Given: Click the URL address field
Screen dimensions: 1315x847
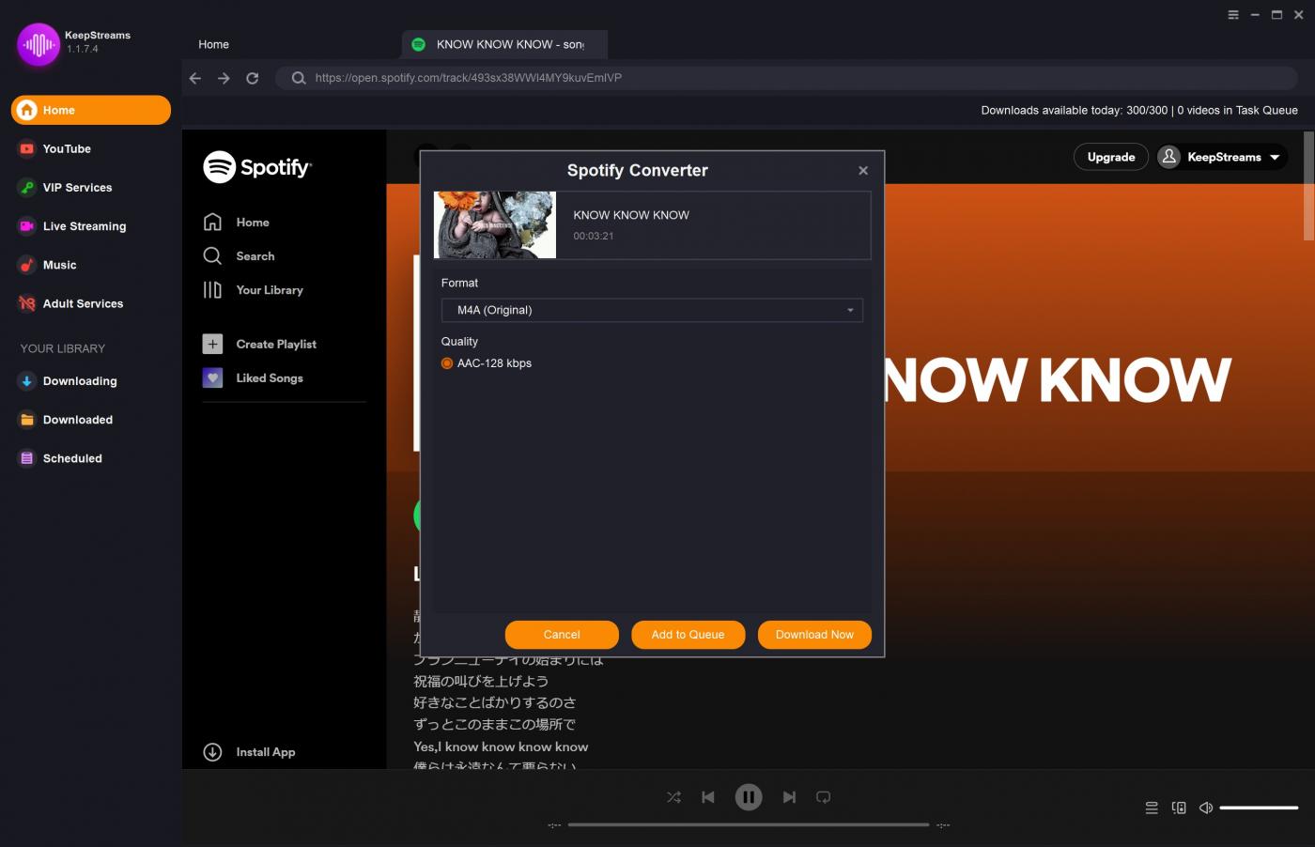Looking at the screenshot, I should (787, 78).
